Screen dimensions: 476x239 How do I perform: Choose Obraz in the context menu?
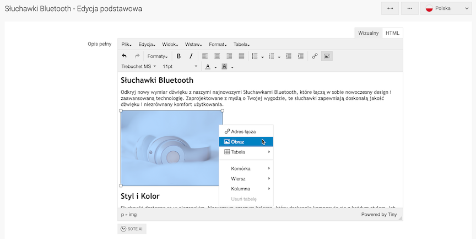pyautogui.click(x=246, y=142)
